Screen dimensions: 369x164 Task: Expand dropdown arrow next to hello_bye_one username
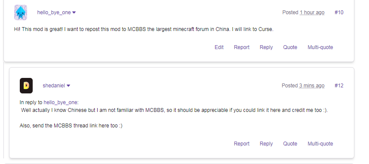(74, 12)
